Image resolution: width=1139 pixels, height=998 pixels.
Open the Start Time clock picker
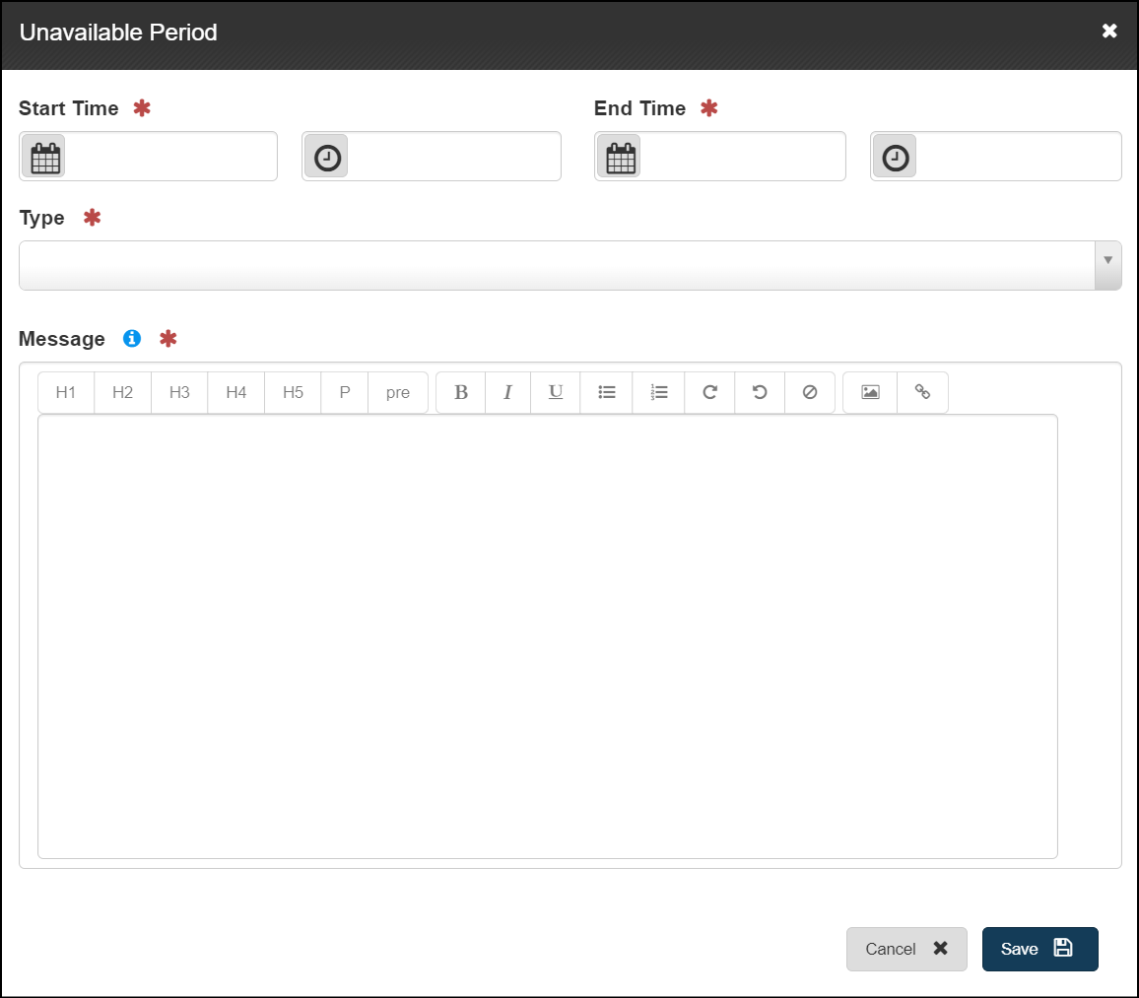tap(327, 157)
